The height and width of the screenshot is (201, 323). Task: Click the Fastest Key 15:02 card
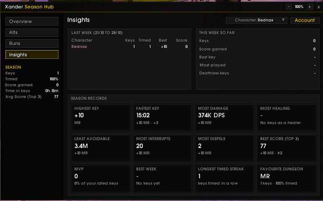coord(162,118)
